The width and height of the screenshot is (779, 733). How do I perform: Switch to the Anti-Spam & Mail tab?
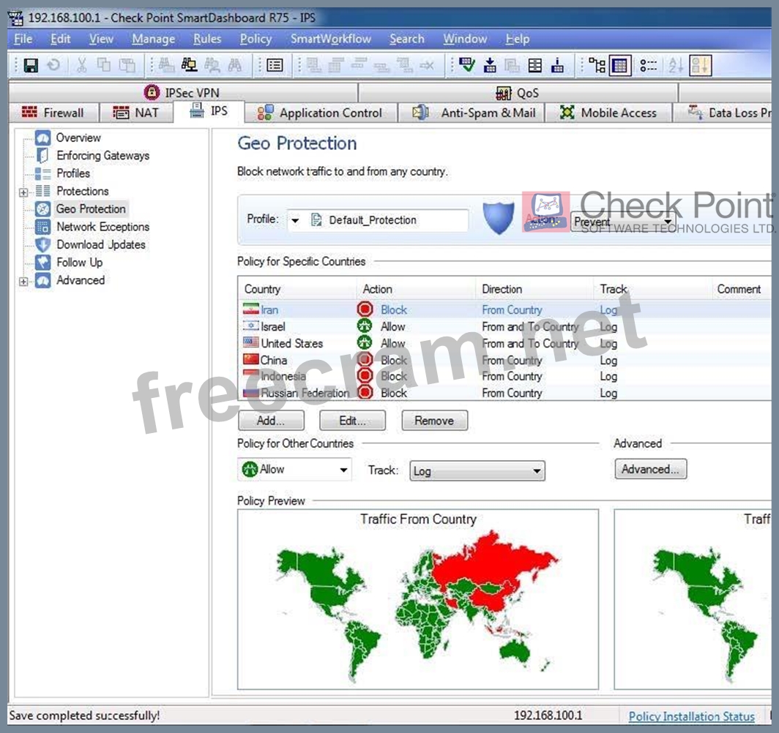[473, 113]
